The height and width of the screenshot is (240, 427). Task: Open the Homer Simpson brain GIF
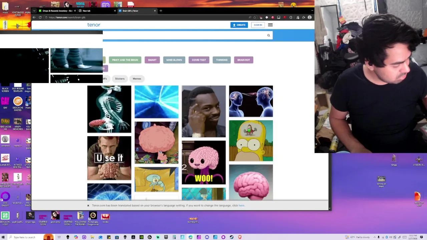[x=251, y=141]
